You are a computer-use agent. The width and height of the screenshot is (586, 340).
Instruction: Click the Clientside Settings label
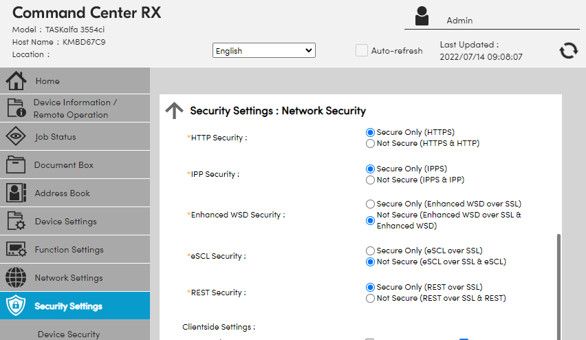(219, 327)
